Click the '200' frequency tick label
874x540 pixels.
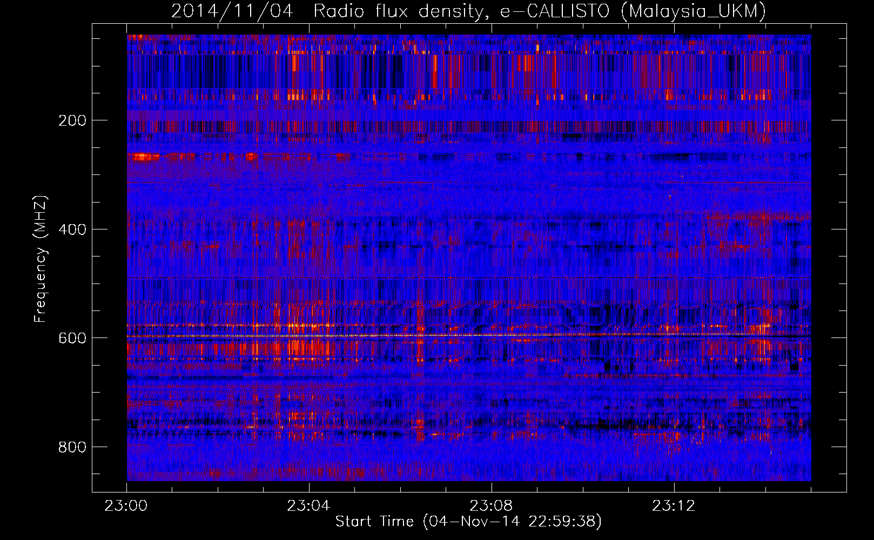point(72,120)
